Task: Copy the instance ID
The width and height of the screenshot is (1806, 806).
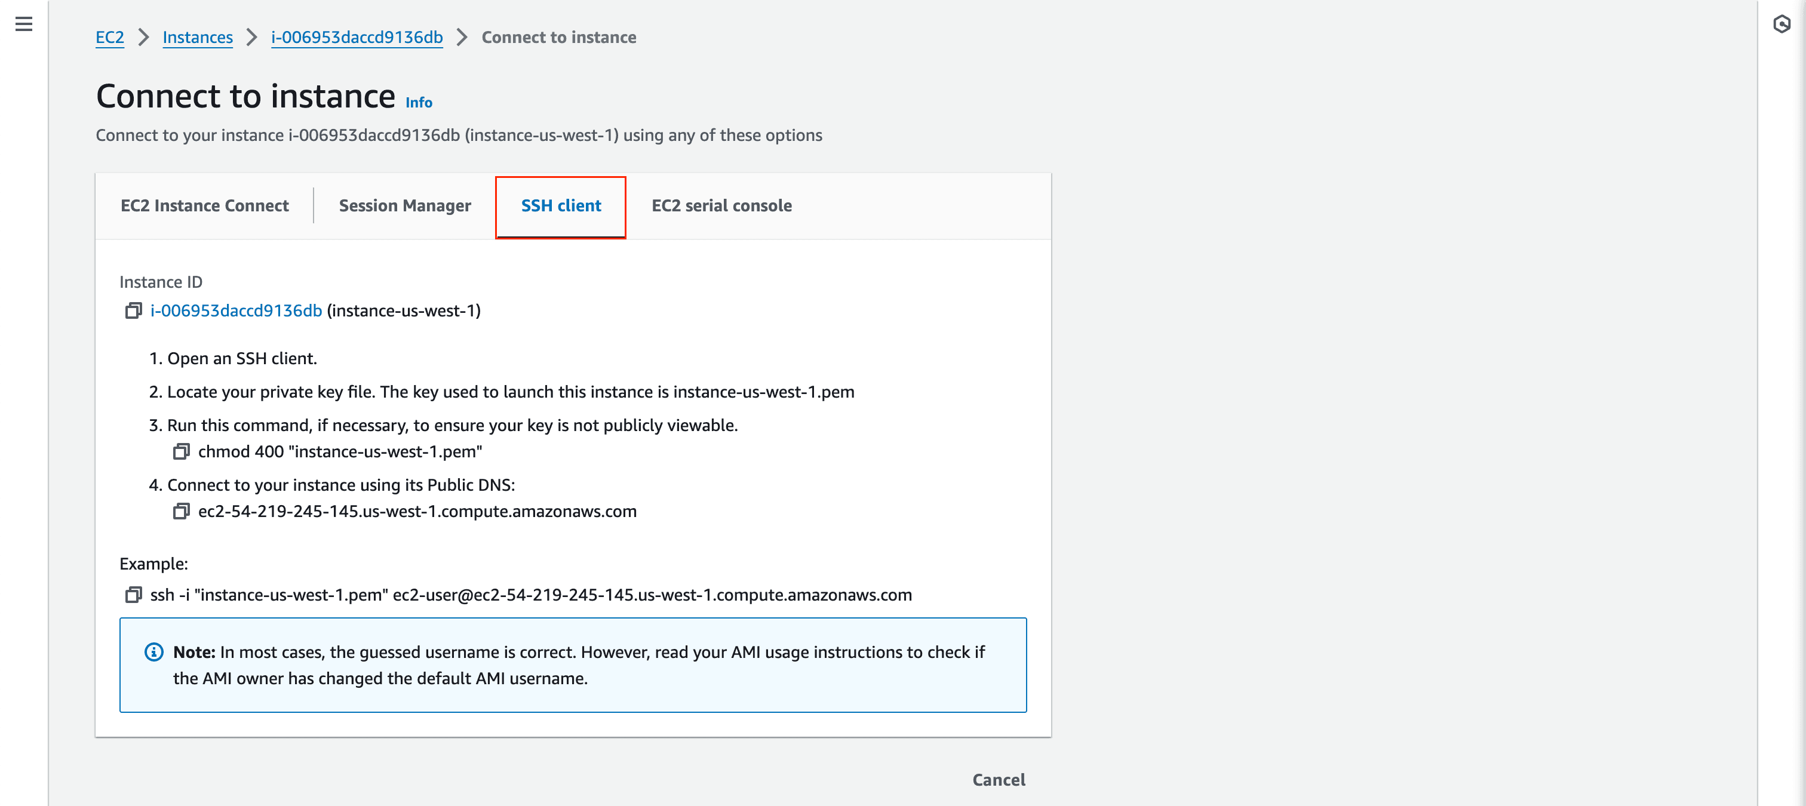Action: point(133,310)
